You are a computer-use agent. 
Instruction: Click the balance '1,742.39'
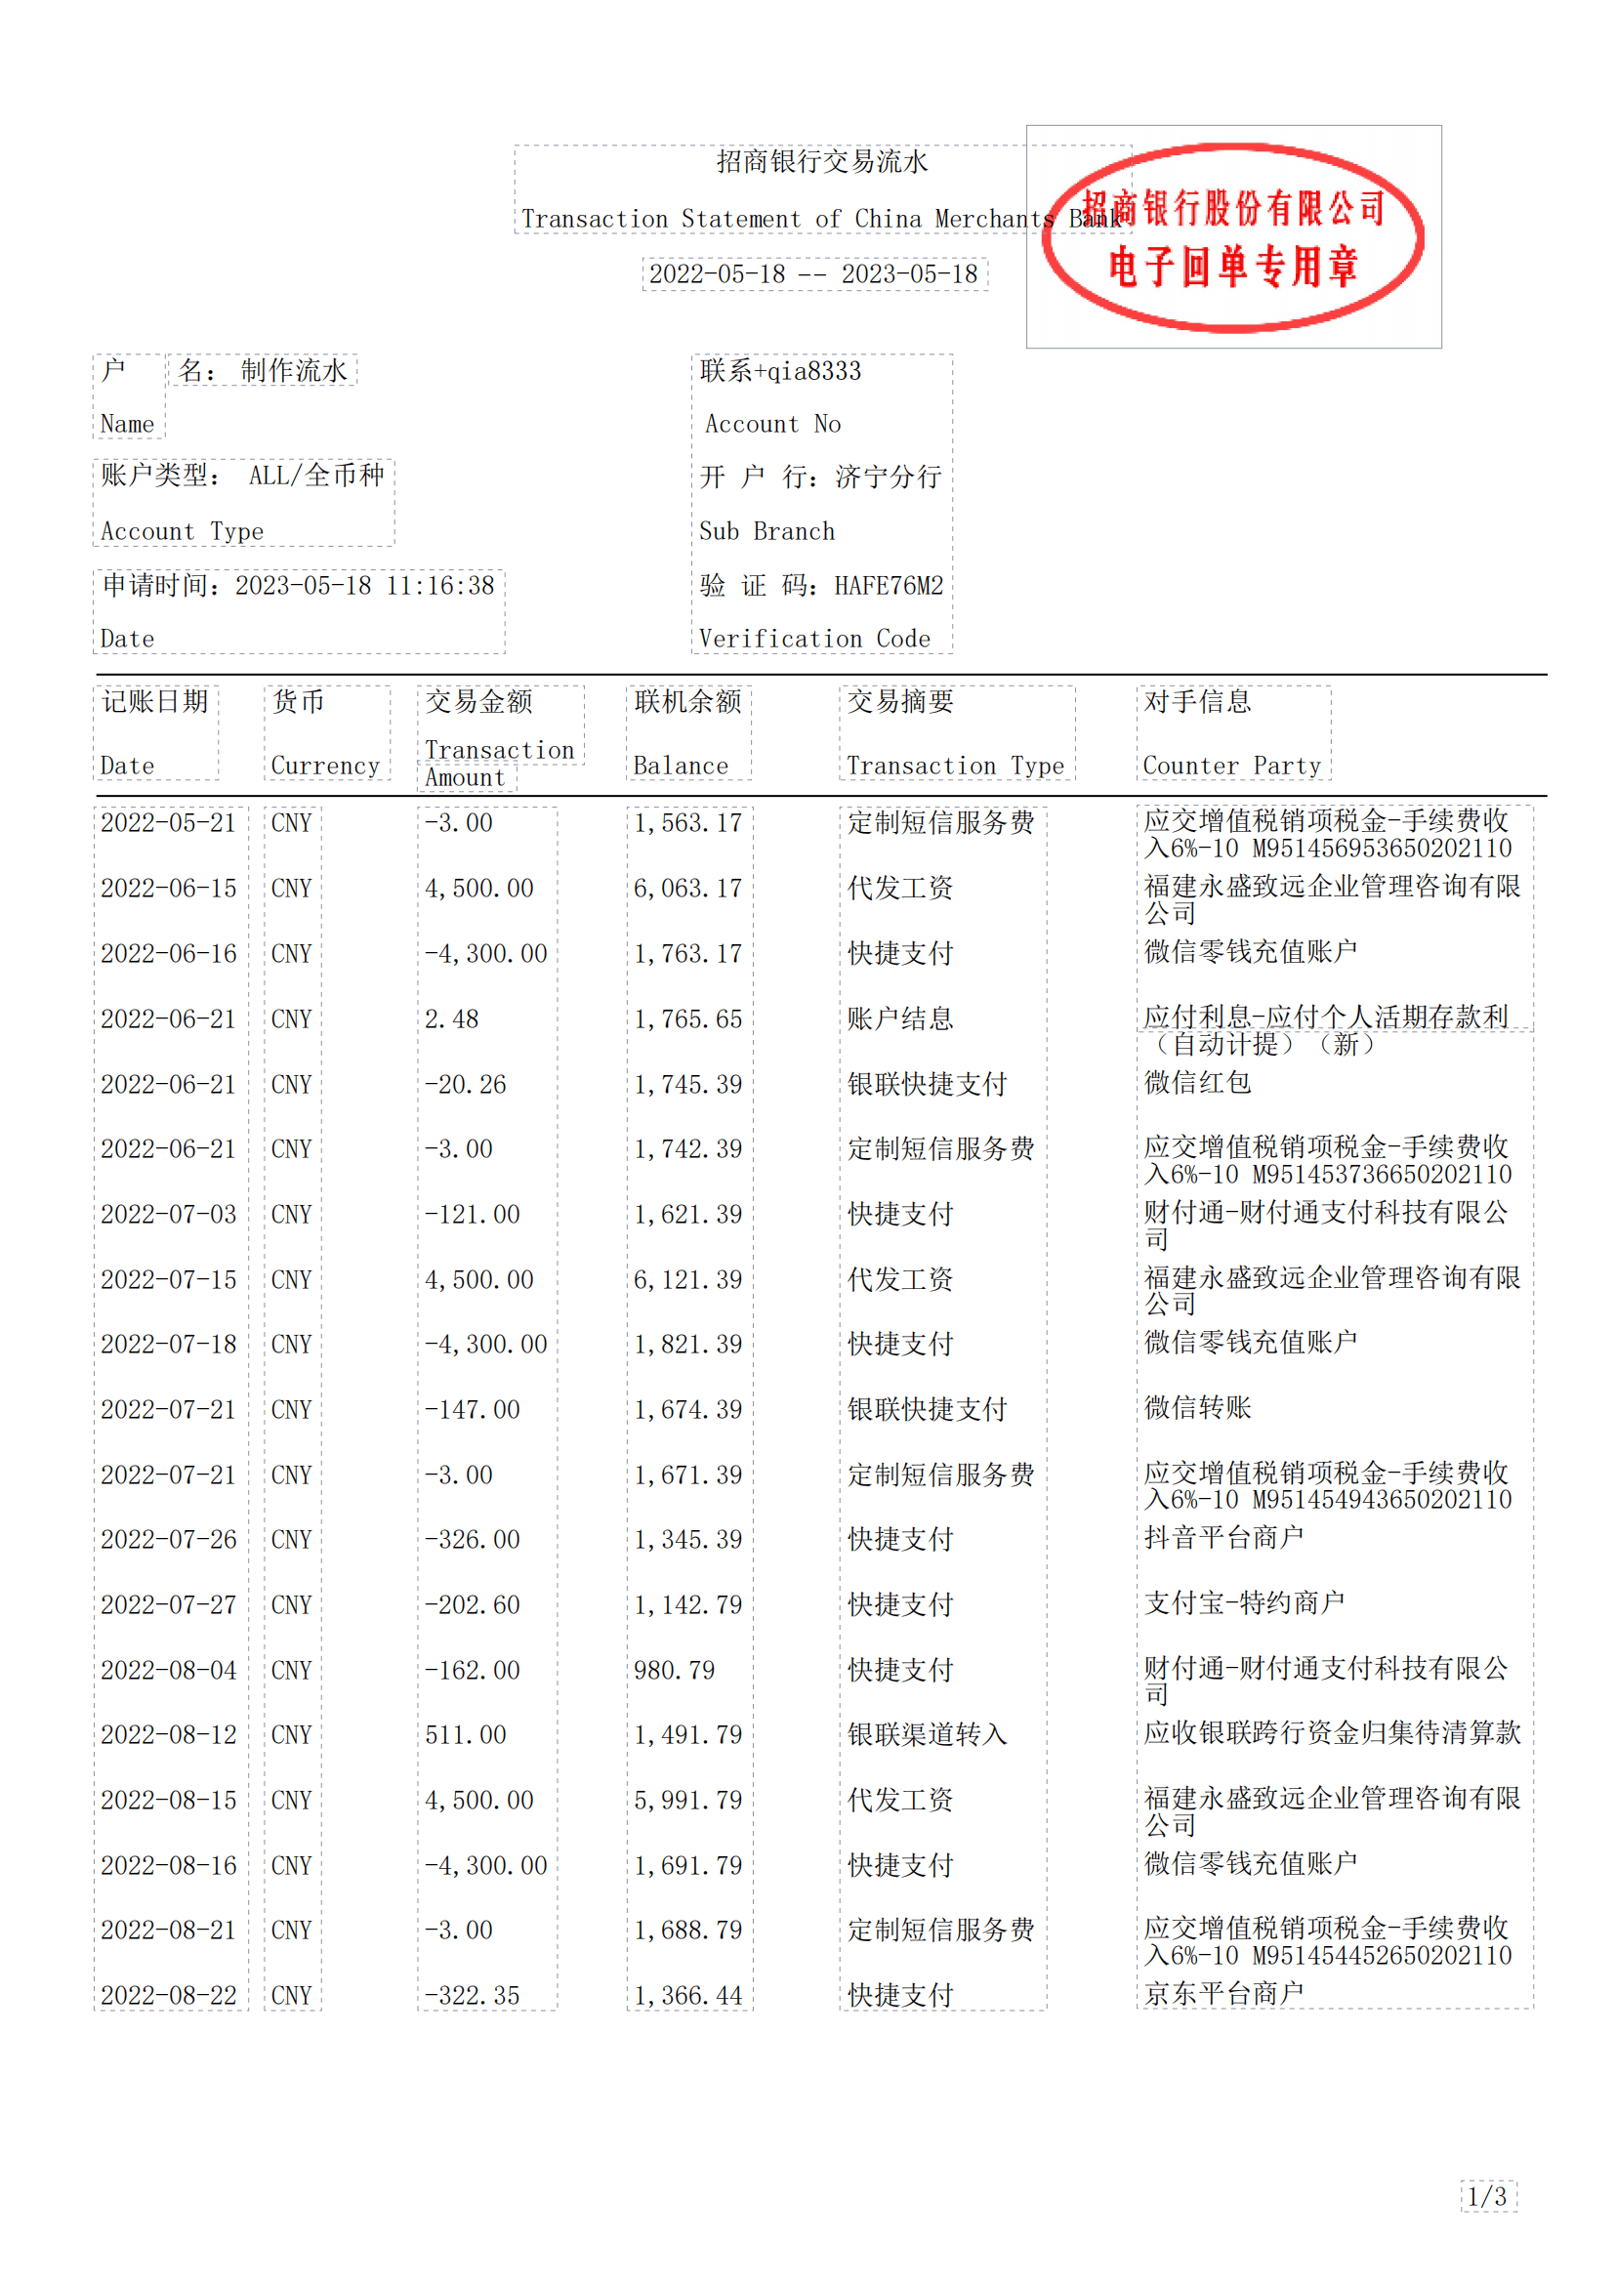tap(688, 1148)
